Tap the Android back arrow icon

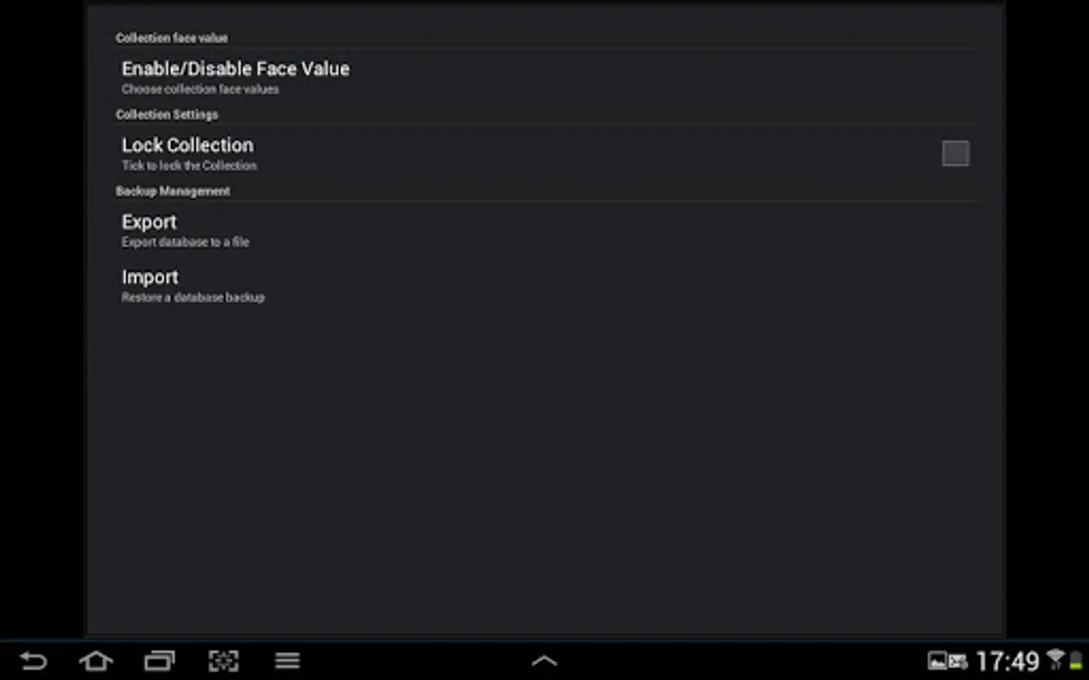click(33, 661)
